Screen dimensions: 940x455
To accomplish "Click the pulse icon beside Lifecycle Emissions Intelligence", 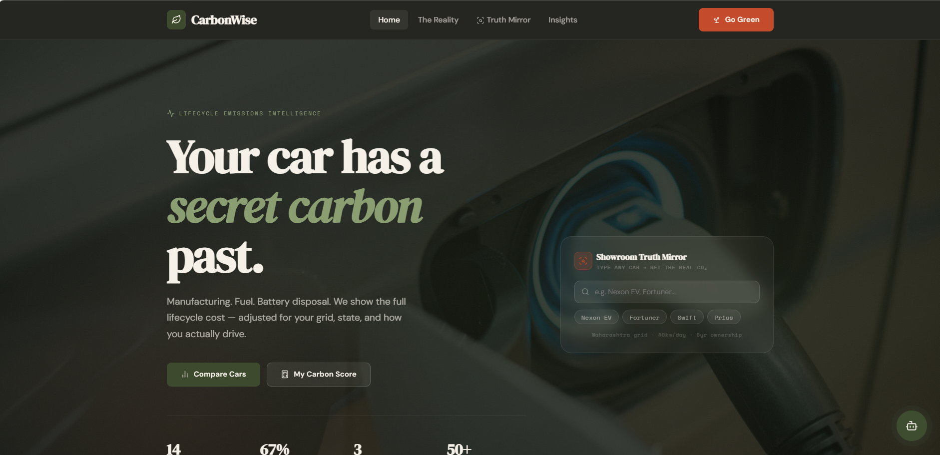I will (x=171, y=113).
